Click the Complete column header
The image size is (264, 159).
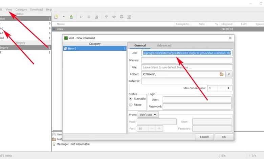pos(182,24)
